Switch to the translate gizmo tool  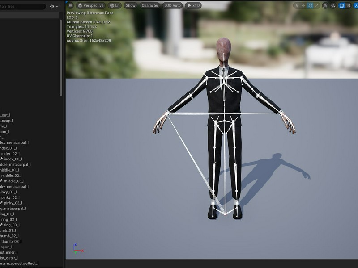[x=303, y=6]
